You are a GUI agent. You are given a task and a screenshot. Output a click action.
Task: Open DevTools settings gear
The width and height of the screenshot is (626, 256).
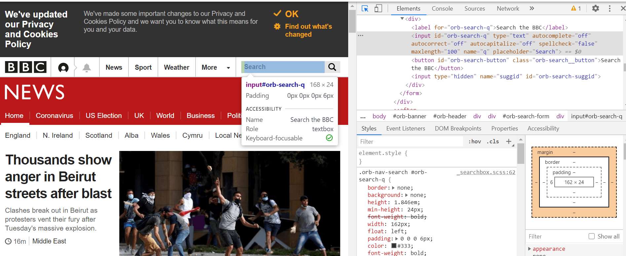point(595,9)
